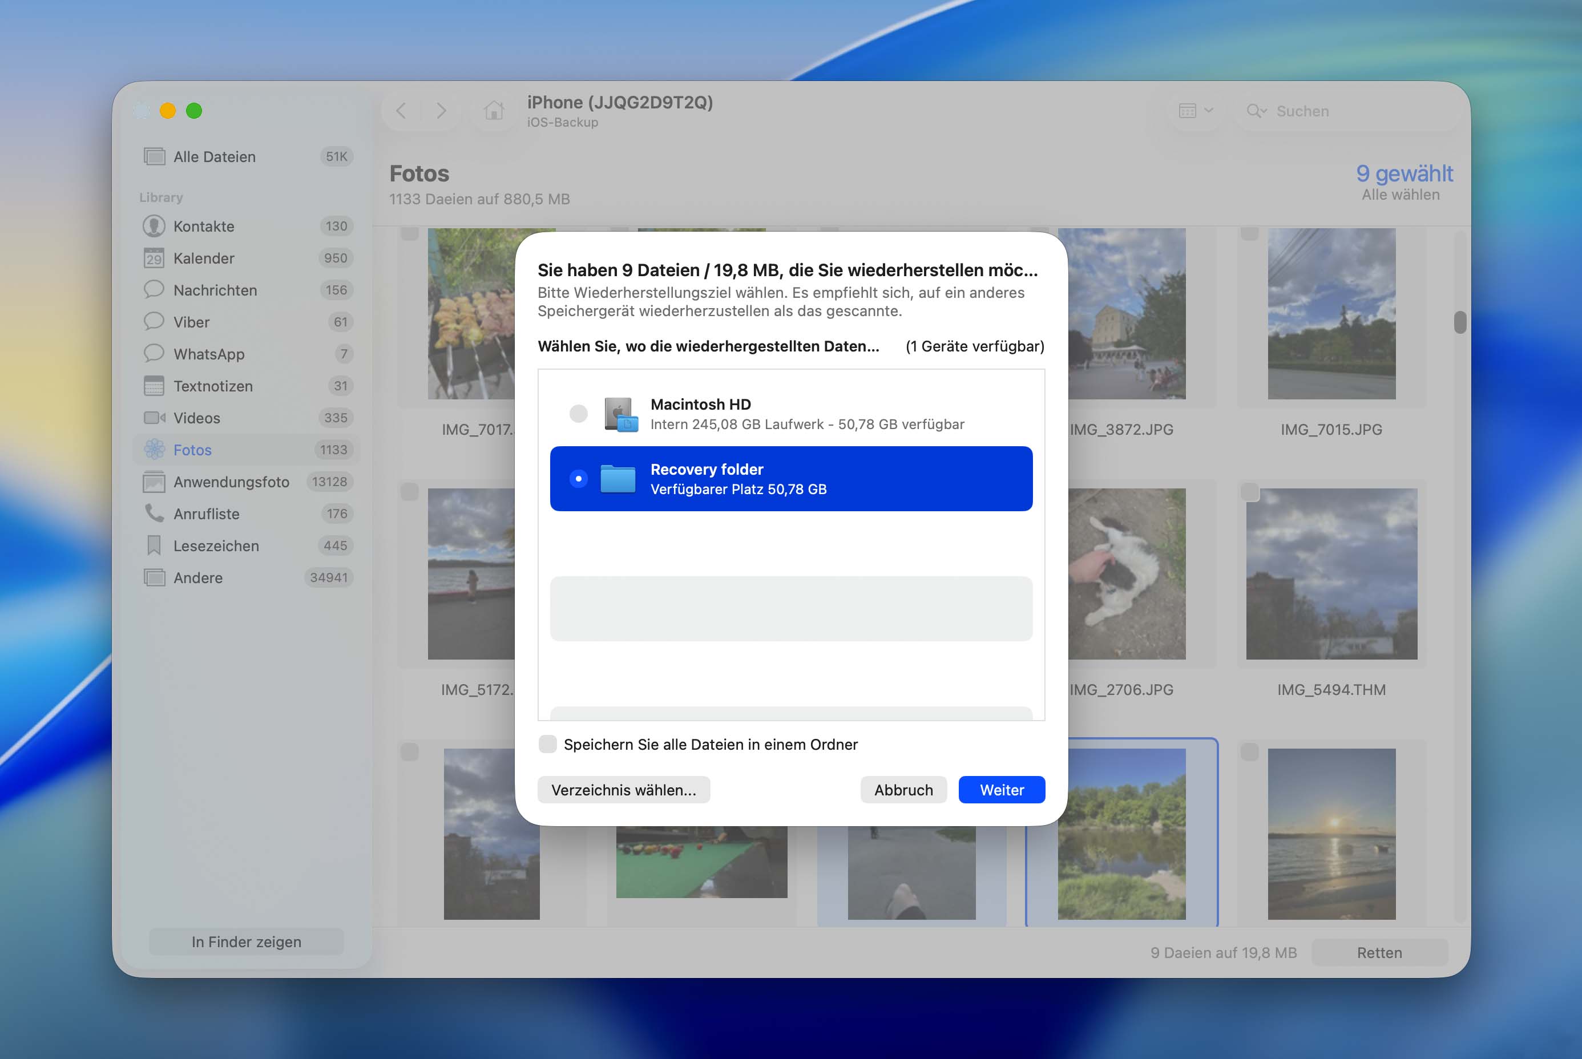This screenshot has width=1582, height=1059.
Task: Click the Andere label in sidebar
Action: pyautogui.click(x=198, y=577)
